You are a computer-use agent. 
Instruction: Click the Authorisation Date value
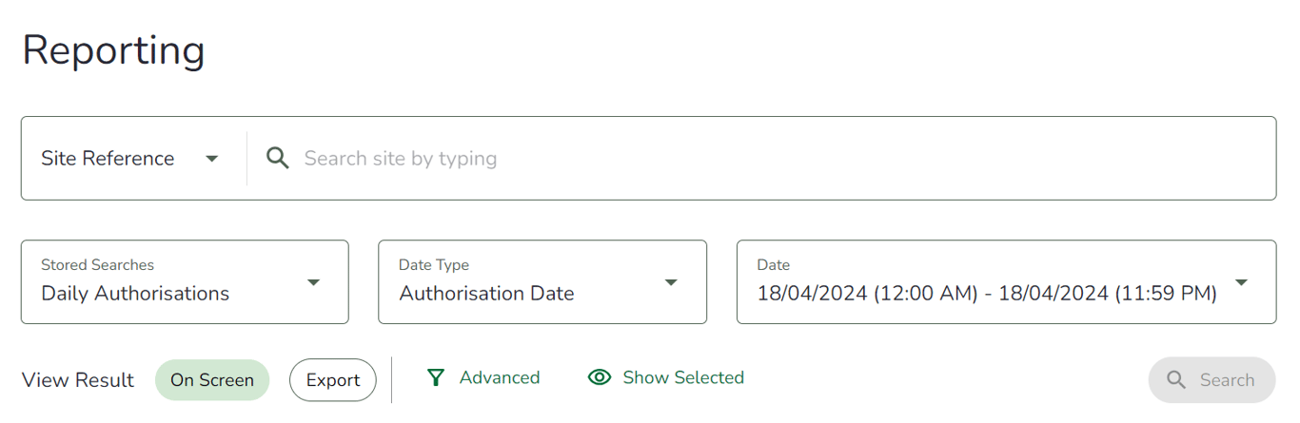486,294
